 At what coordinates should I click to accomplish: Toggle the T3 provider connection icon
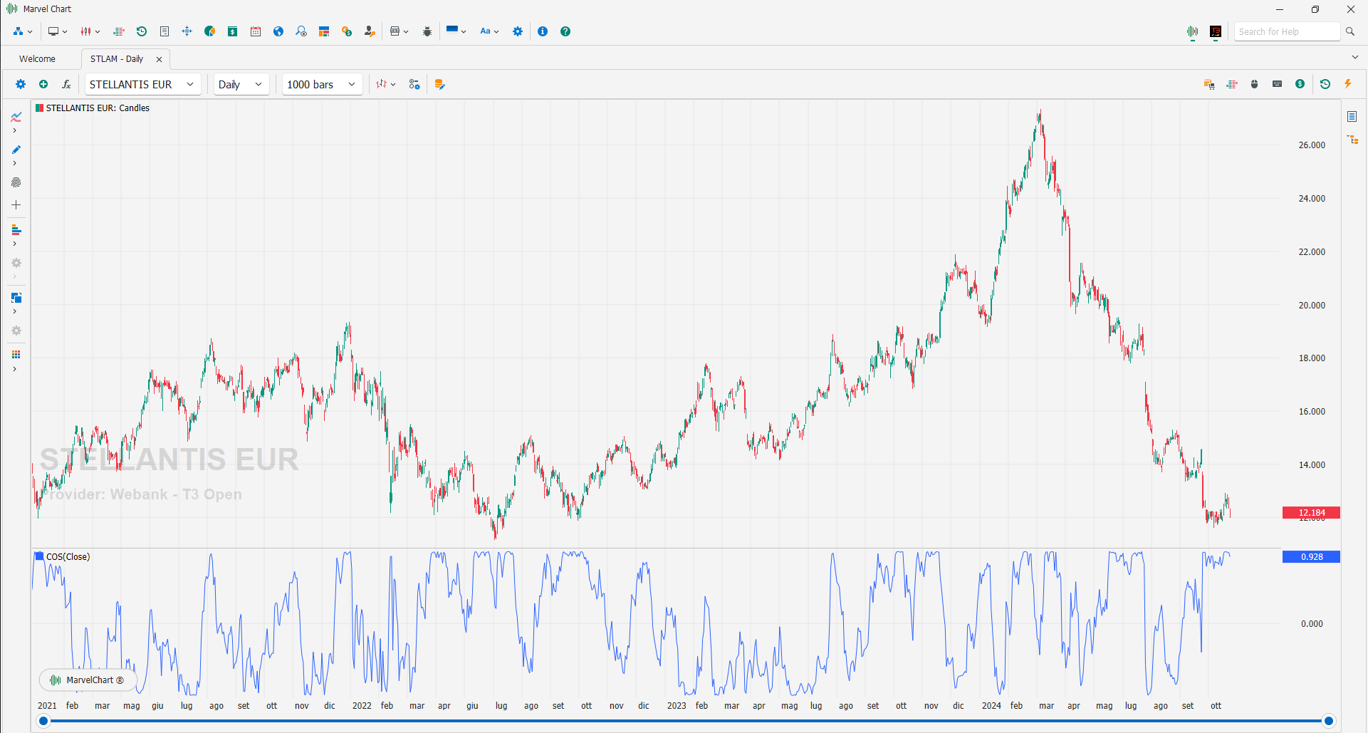(x=1216, y=31)
